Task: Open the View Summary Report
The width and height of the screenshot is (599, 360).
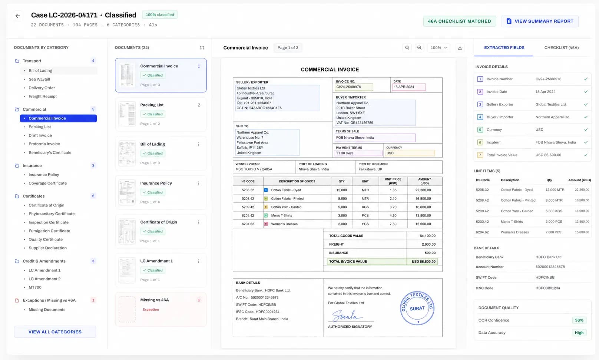Action: [x=540, y=21]
